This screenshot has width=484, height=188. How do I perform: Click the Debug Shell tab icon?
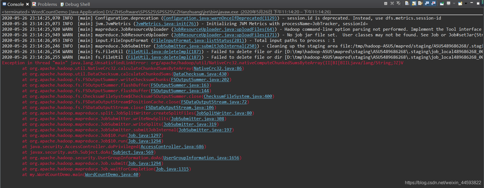62,4
